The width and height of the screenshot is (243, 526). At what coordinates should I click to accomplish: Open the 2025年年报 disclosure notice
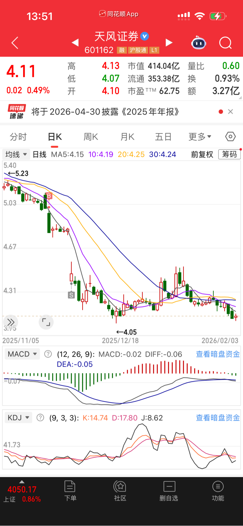105,112
